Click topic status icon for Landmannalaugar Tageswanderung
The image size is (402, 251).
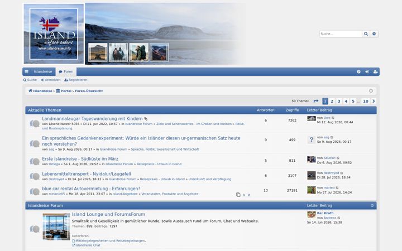click(x=35, y=124)
